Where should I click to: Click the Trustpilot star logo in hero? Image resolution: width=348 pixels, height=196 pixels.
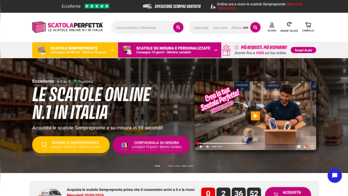click(75, 81)
